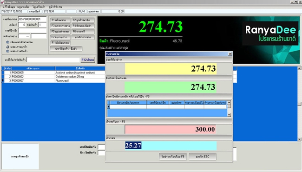
Task: Click the blue F12 search button
Action: [x=88, y=60]
